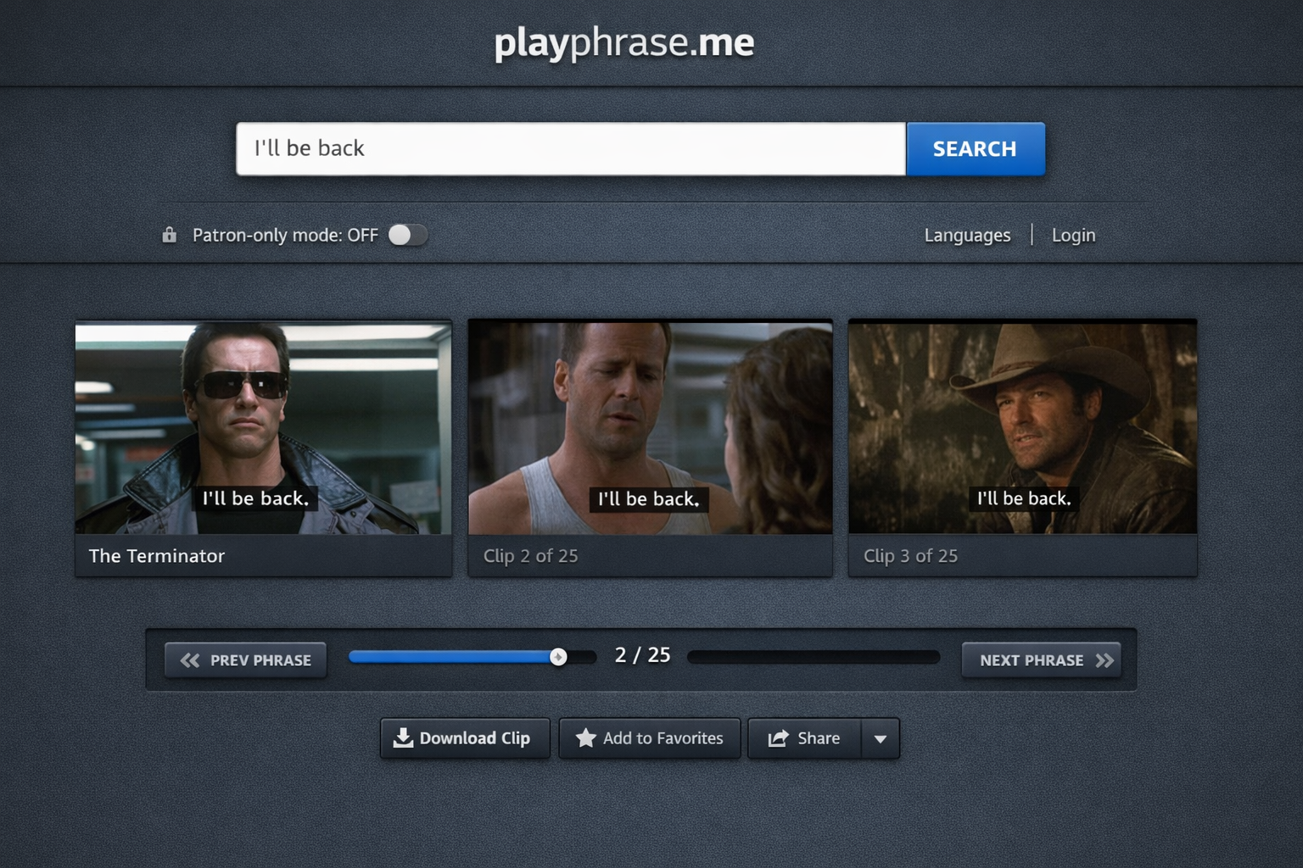Screen dimensions: 1303x868
Task: Go back to the previous phrase
Action: pos(246,660)
